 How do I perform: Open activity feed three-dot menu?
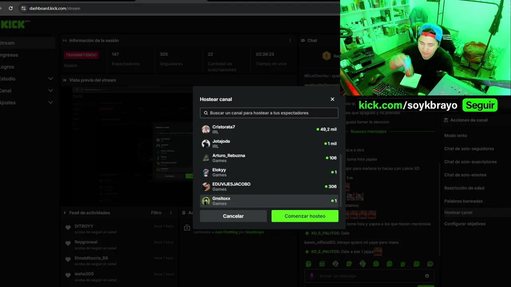pos(171,213)
